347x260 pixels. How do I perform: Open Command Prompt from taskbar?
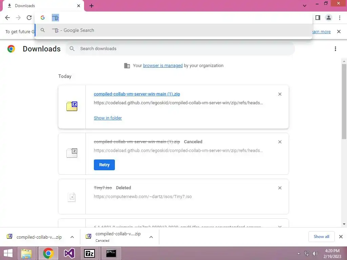pos(111,253)
